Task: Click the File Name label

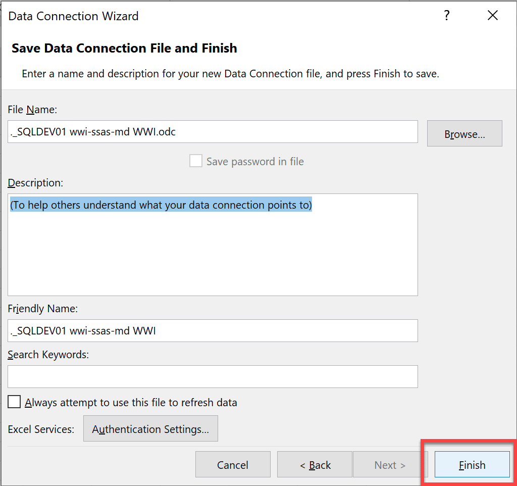Action: (32, 109)
